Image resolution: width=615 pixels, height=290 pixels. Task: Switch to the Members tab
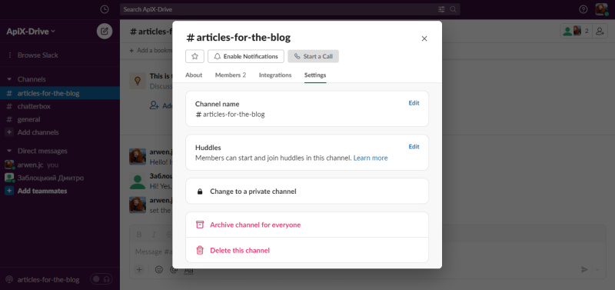coord(230,75)
